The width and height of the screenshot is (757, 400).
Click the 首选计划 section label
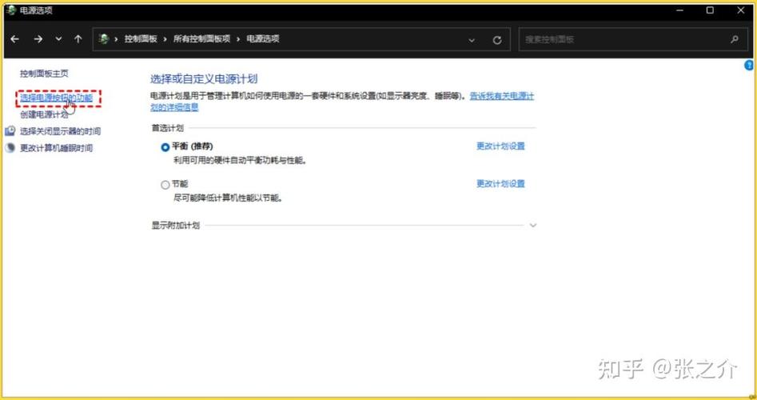tap(168, 128)
